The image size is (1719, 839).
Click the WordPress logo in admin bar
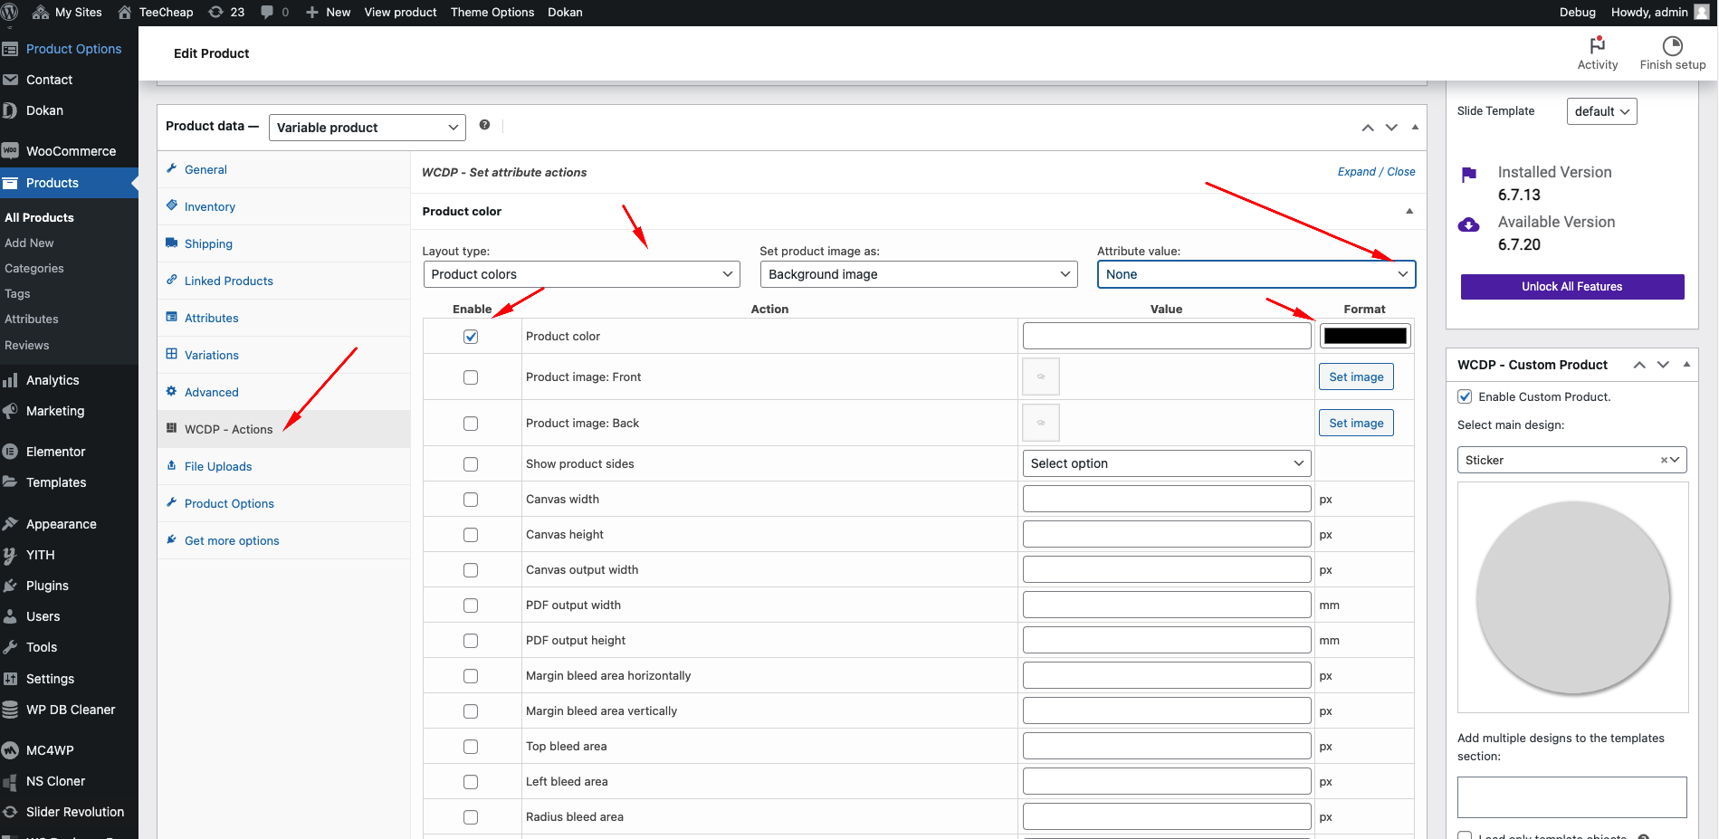tap(9, 12)
